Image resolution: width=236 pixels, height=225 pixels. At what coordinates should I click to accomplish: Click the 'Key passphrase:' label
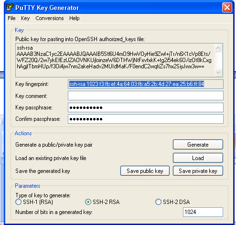(x=34, y=107)
